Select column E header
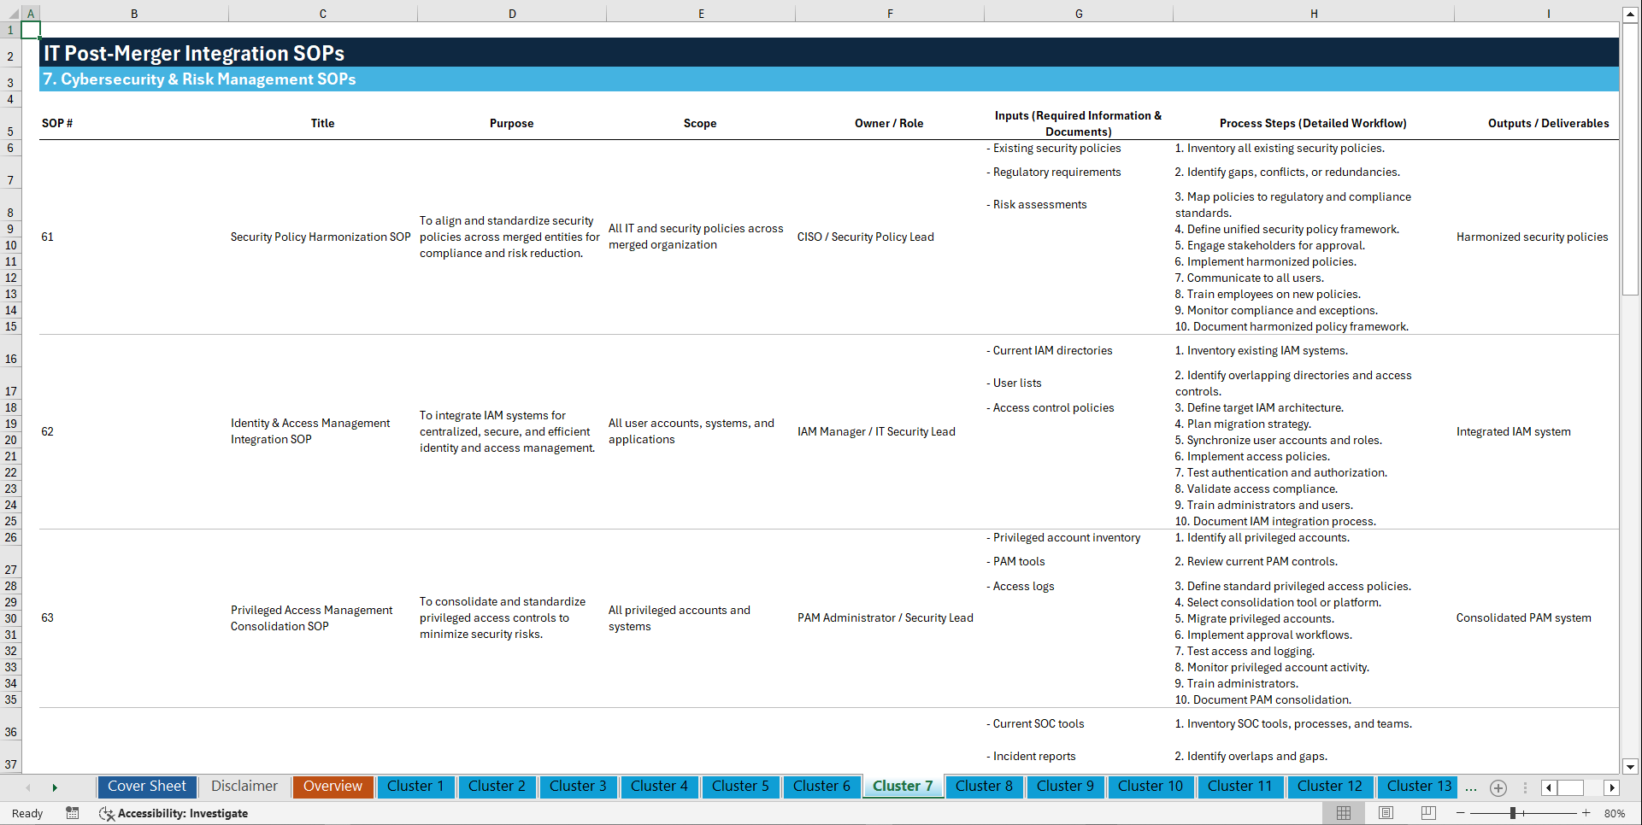 click(700, 14)
